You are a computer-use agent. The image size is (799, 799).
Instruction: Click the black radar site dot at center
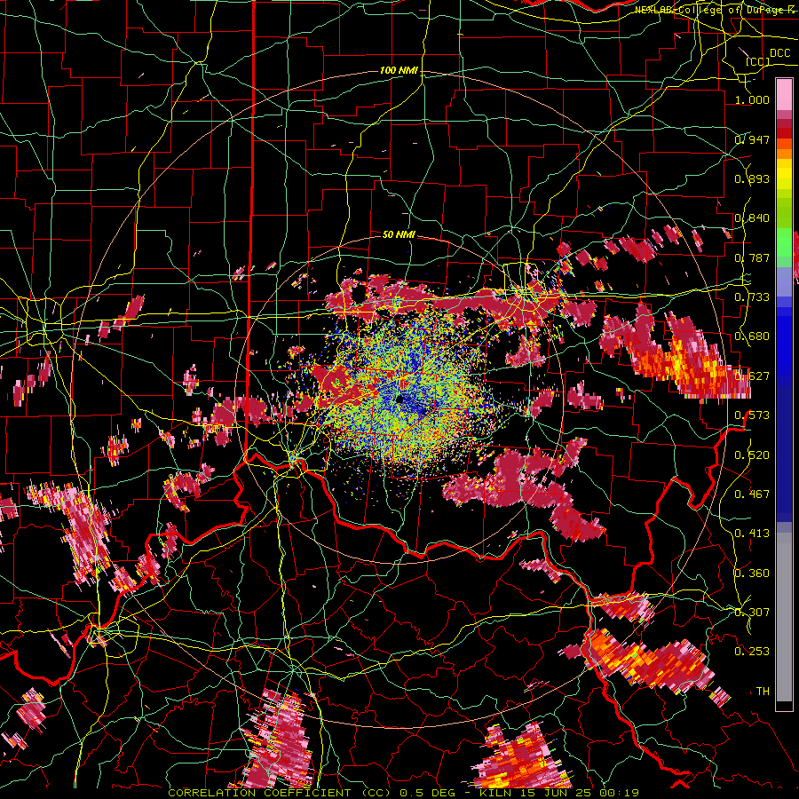click(399, 399)
